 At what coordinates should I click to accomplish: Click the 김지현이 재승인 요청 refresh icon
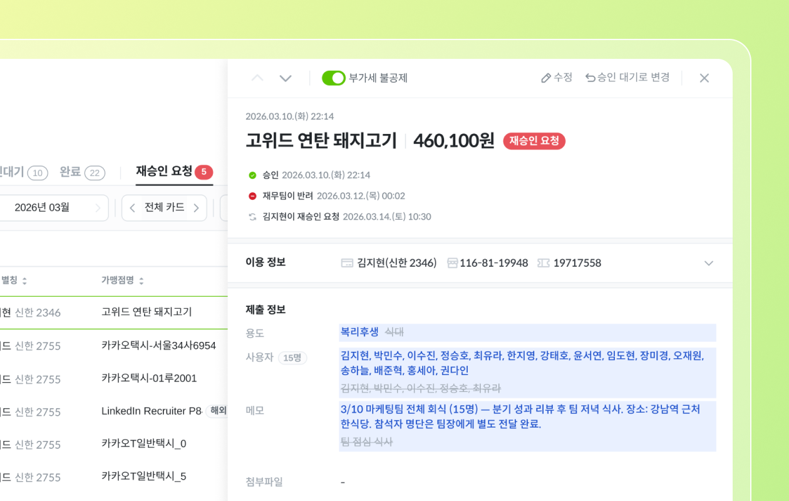(x=252, y=217)
